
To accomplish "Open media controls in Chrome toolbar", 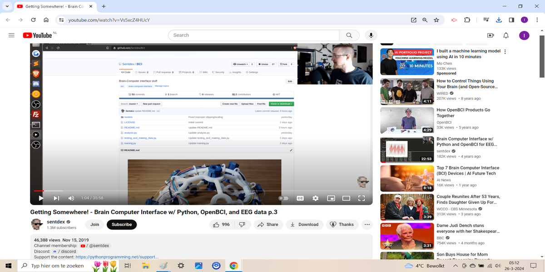I will [486, 20].
